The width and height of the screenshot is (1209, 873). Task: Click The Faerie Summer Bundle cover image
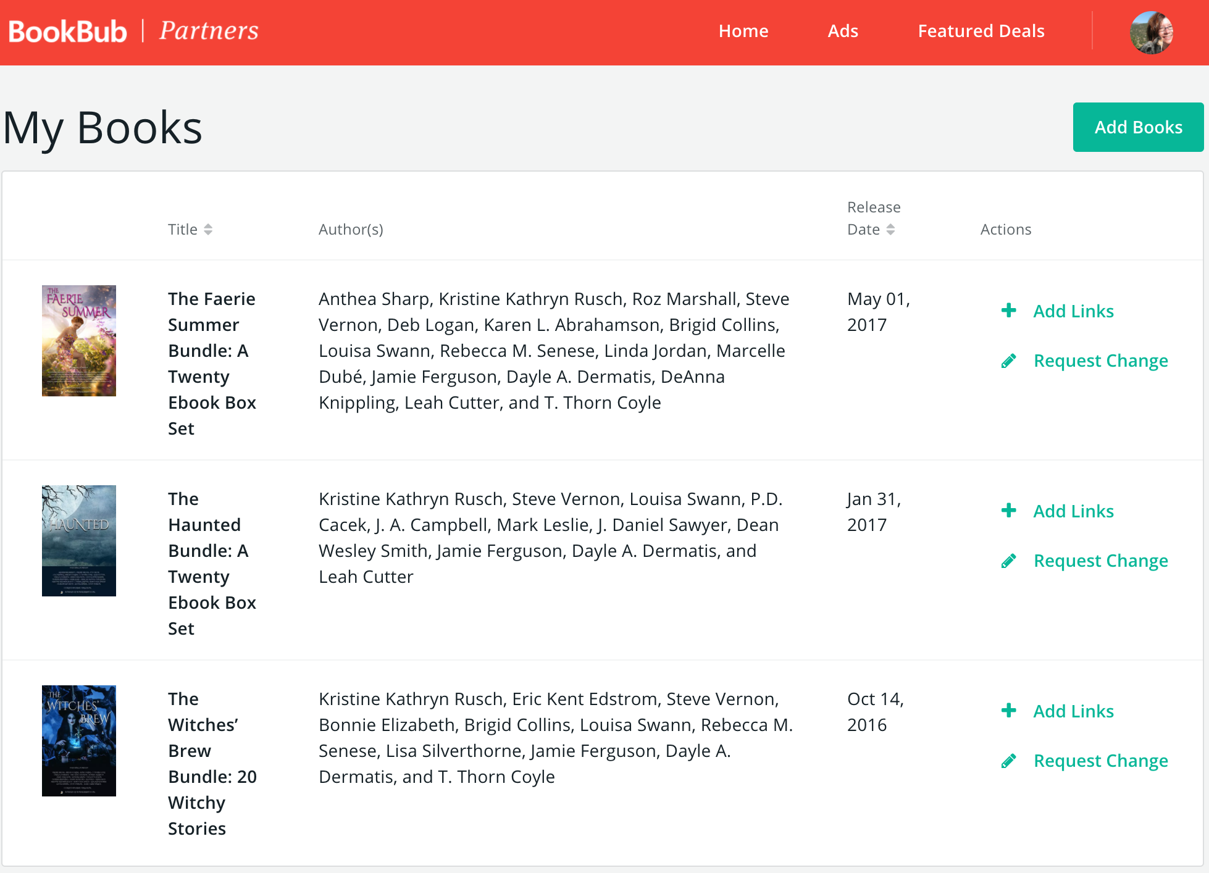pyautogui.click(x=79, y=340)
